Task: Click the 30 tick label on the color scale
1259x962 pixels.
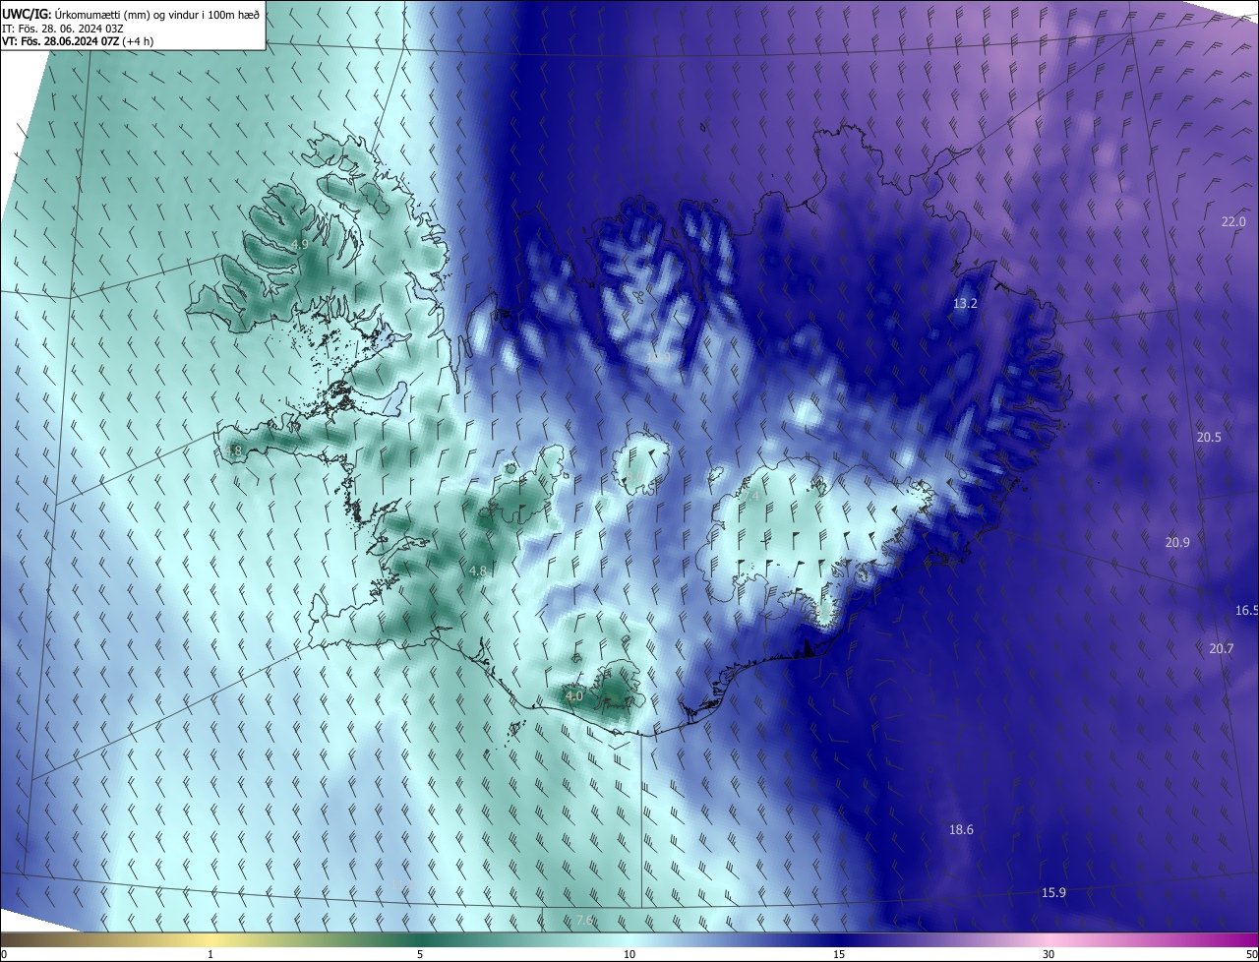Action: [x=1049, y=954]
